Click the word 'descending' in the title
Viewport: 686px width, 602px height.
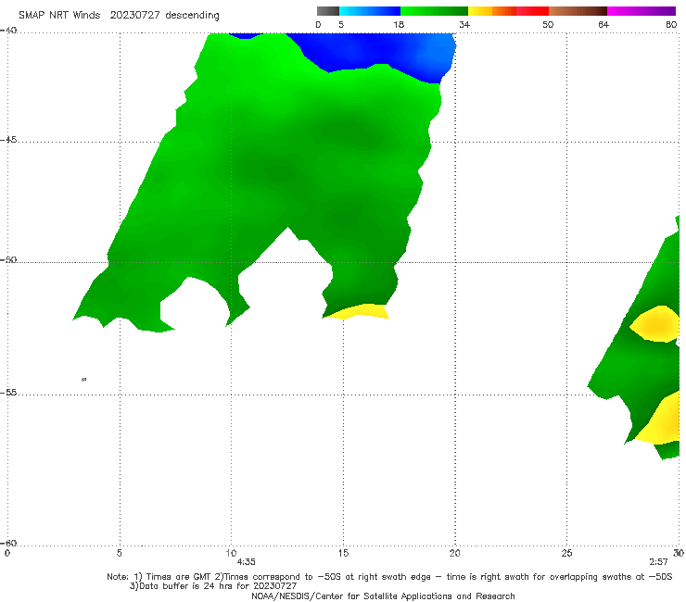click(x=192, y=16)
